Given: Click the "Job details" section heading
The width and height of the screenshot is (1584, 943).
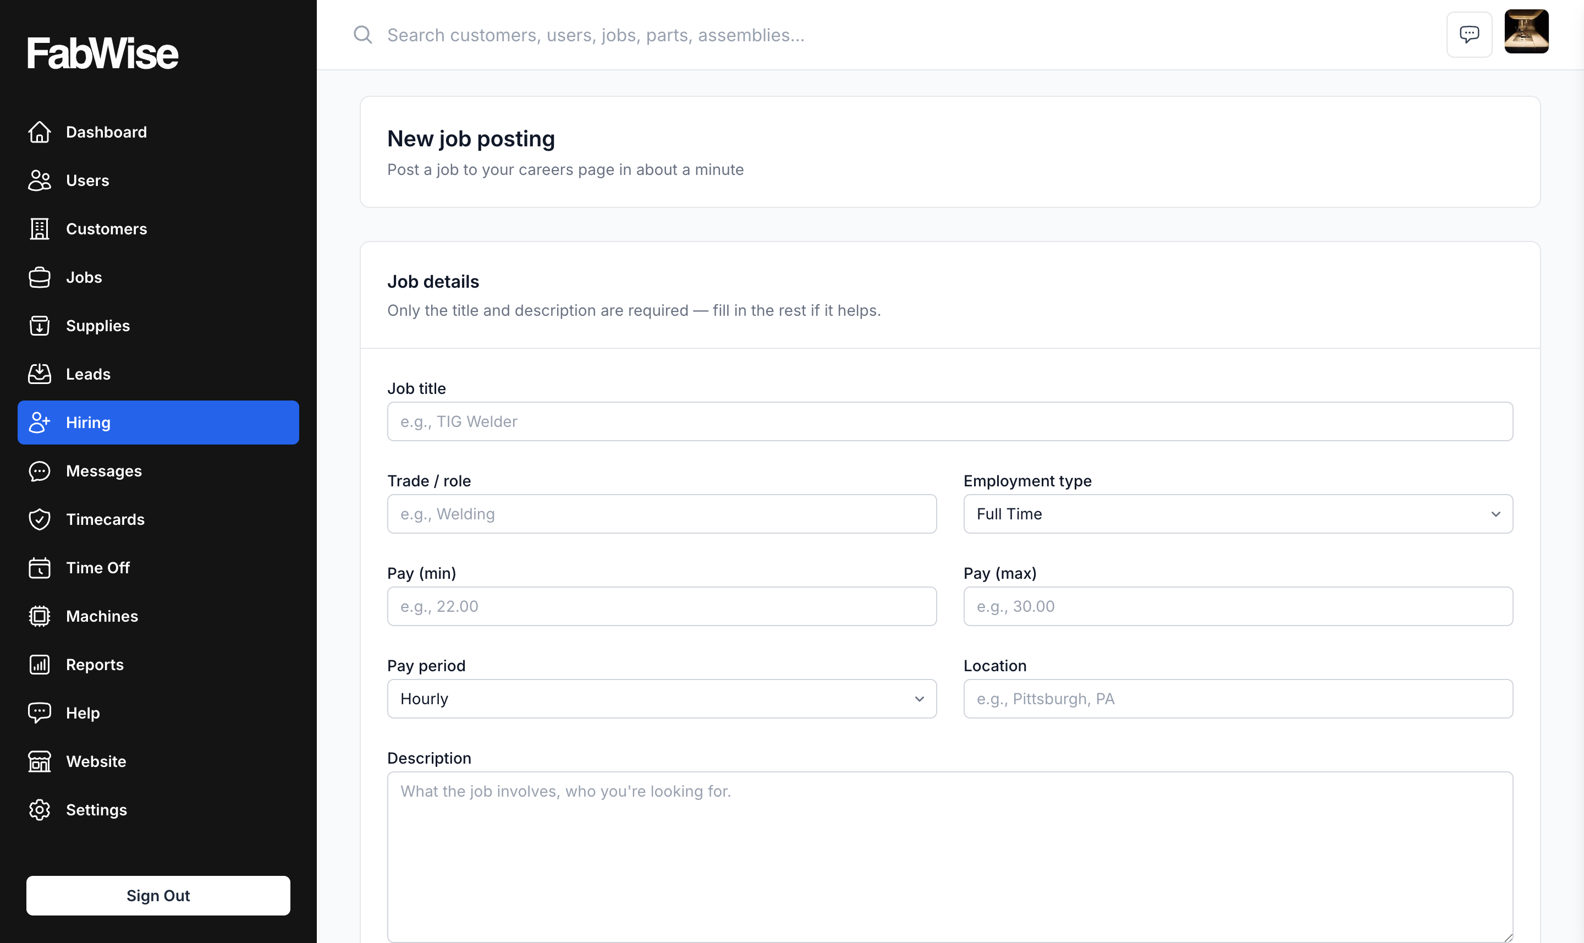Looking at the screenshot, I should pyautogui.click(x=433, y=282).
